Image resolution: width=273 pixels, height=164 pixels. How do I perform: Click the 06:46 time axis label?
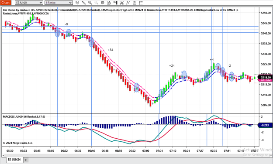(x=91, y=151)
